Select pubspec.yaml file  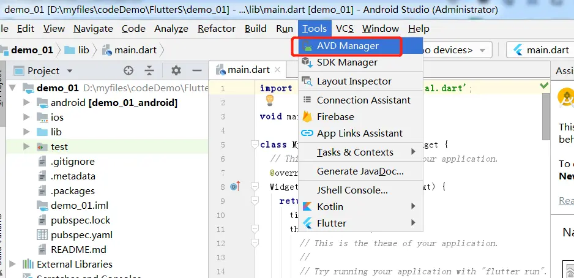(75, 235)
